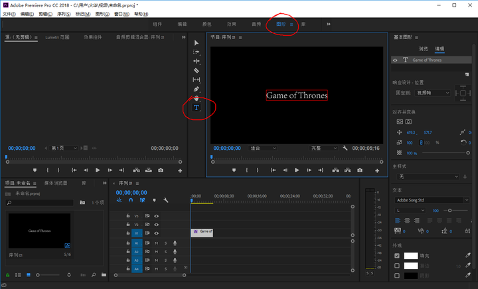Open the playback resolution dropdown
This screenshot has width=478, height=289.
tap(323, 148)
